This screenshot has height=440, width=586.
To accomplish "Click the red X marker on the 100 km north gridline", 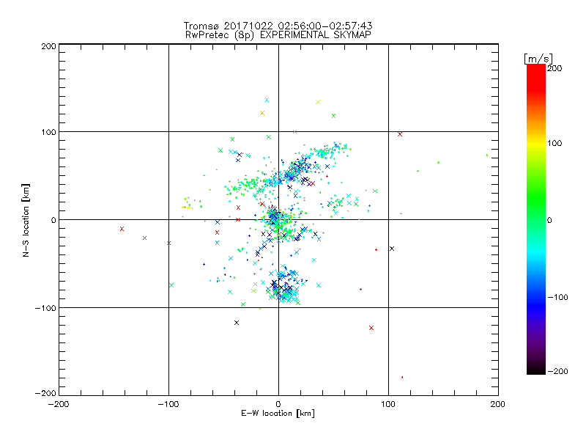I will pos(400,134).
